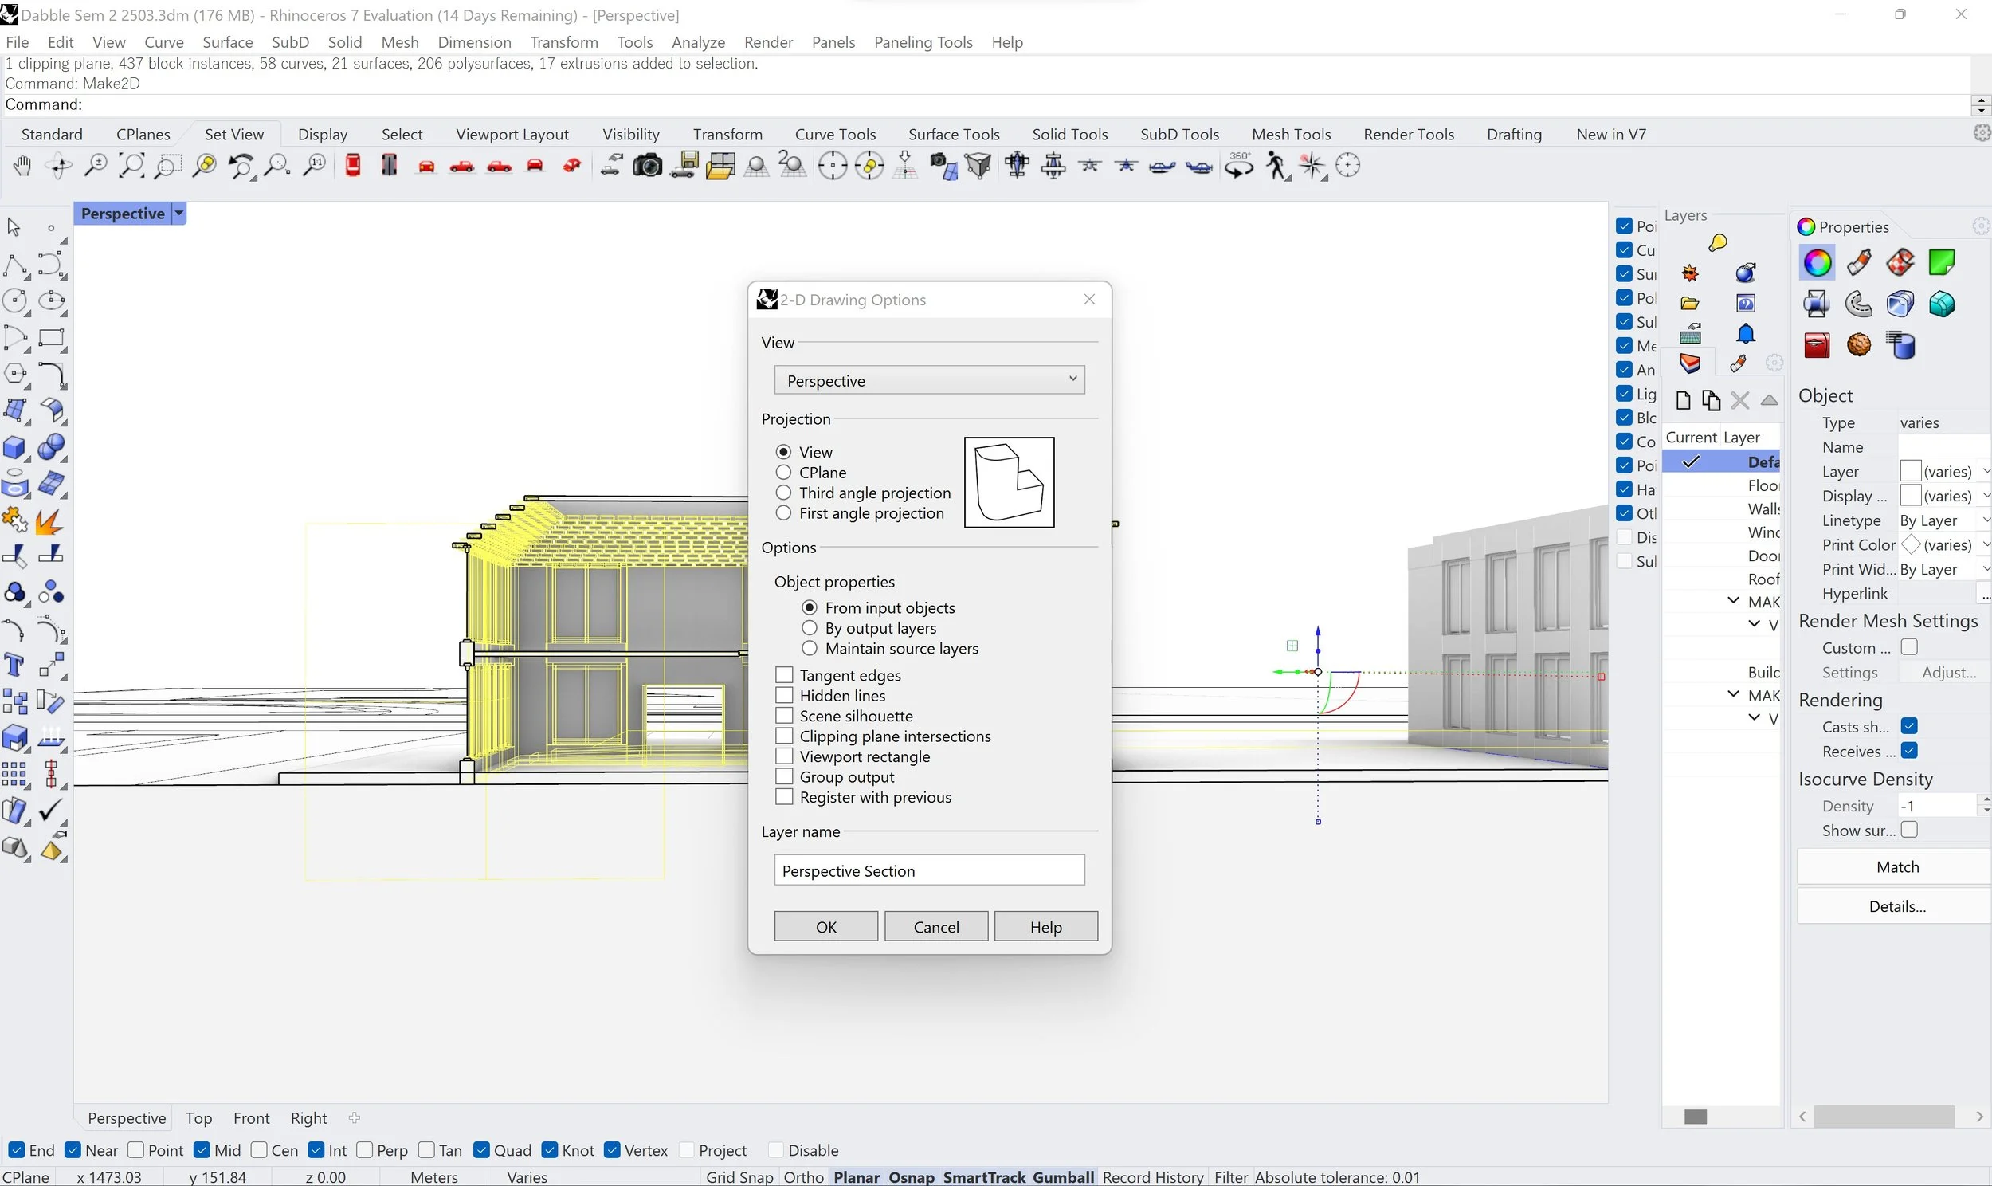This screenshot has height=1186, width=1992.
Task: Click the Layer name input field
Action: click(x=929, y=871)
